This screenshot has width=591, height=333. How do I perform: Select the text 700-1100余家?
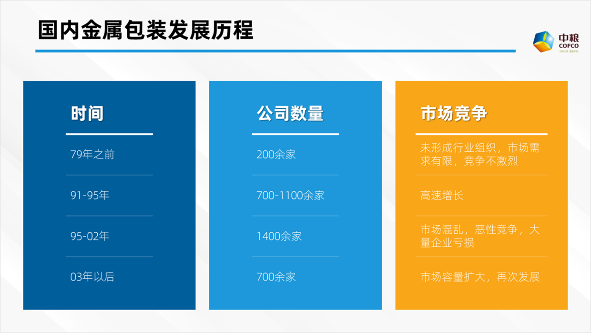pos(290,195)
